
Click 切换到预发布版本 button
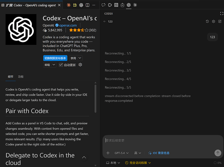coord(55,58)
